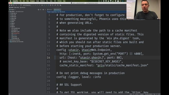Select .gitignore in project tree
The image size is (169, 95).
coord(15,30)
